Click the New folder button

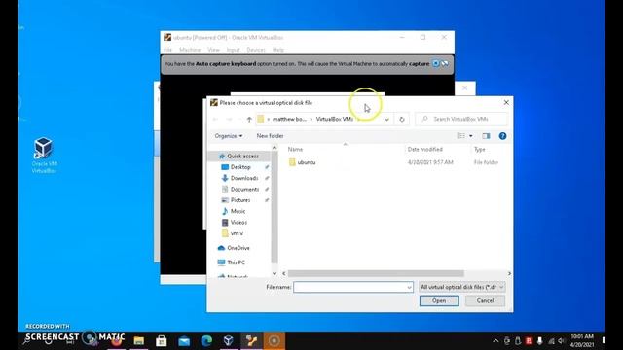click(270, 136)
